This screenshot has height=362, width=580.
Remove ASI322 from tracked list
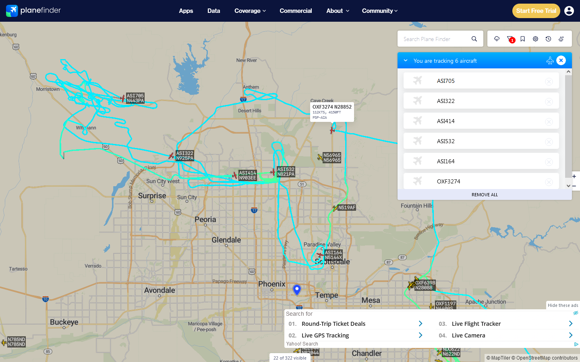coord(549,101)
